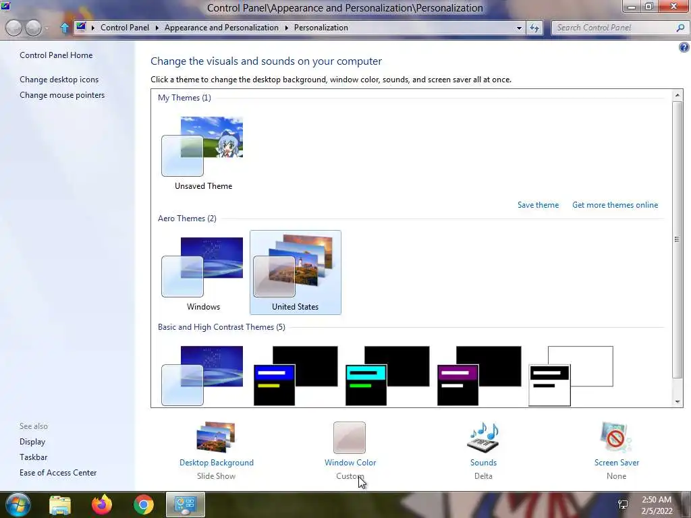Click Appearance and Personalization breadcrumb
This screenshot has height=518, width=691.
point(221,27)
